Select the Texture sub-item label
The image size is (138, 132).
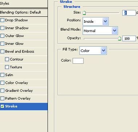pyautogui.click(x=16, y=67)
